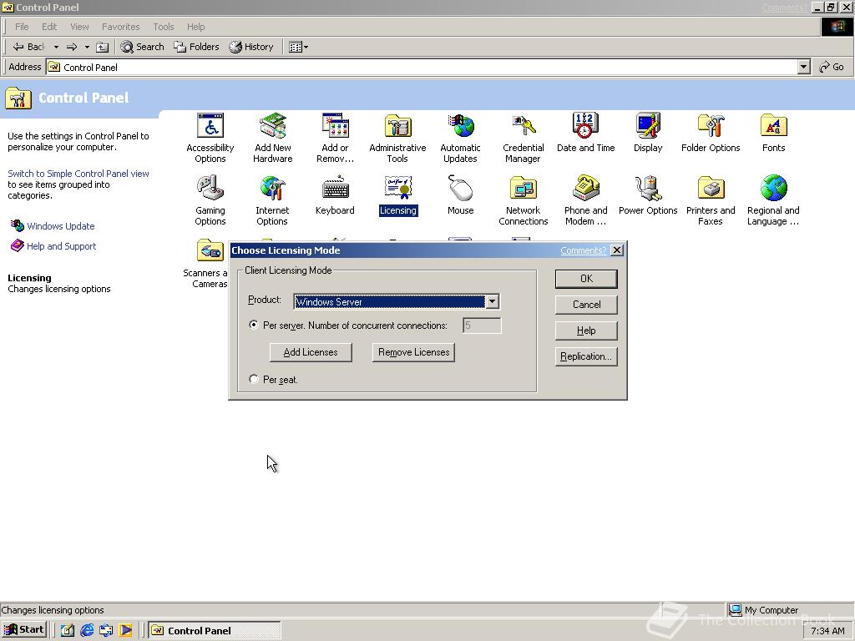Open the View menu
This screenshot has width=855, height=641.
pyautogui.click(x=79, y=27)
